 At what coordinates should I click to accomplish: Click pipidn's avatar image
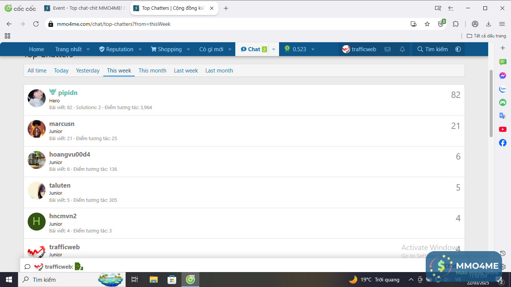click(37, 98)
